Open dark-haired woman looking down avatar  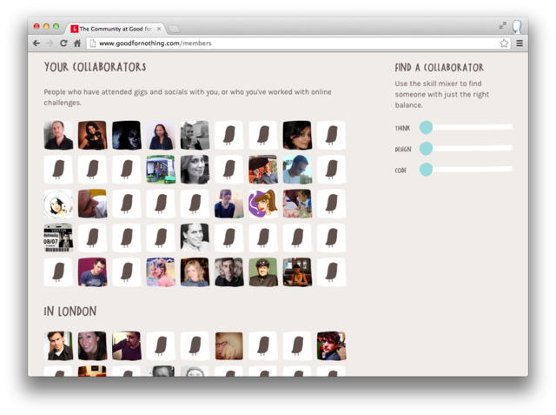[x=297, y=135]
